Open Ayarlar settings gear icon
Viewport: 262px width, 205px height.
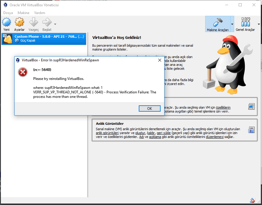tap(19, 22)
